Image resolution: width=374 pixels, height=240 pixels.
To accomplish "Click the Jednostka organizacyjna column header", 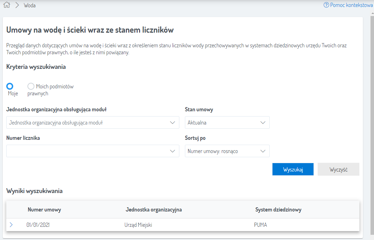I will pos(154,210).
